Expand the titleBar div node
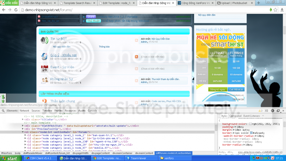The height and width of the screenshot is (161, 286). coord(23,119)
